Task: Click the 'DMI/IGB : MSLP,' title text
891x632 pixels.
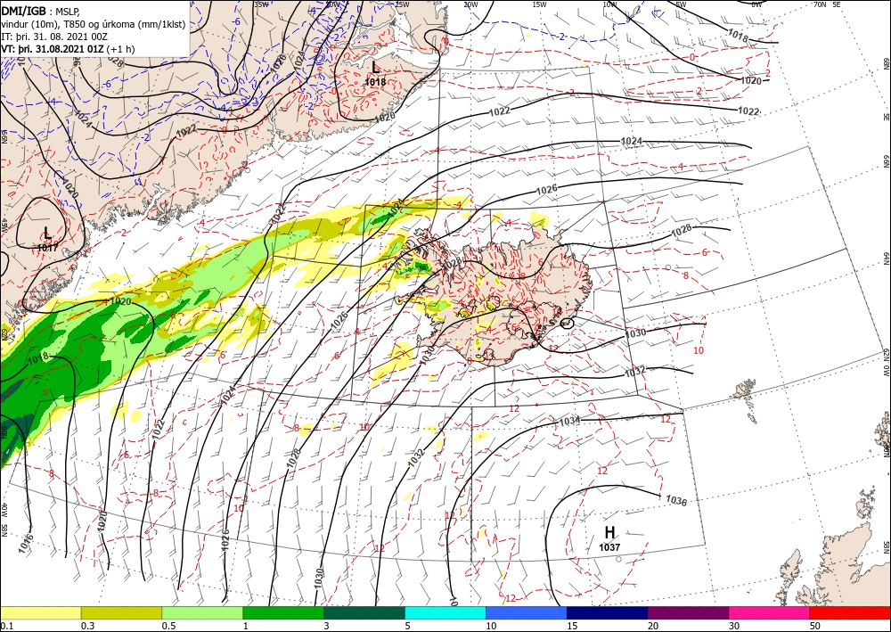Action: (41, 10)
